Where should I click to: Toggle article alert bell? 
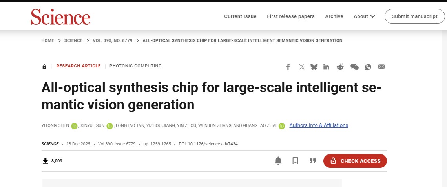pyautogui.click(x=278, y=161)
